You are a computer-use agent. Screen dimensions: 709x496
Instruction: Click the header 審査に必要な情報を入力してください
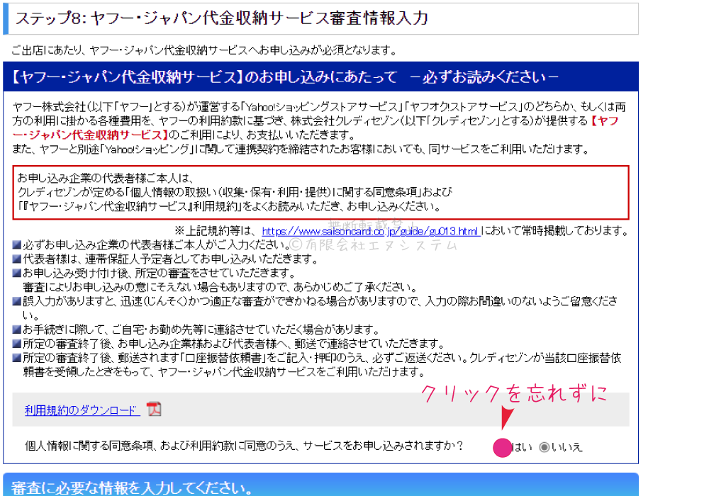coord(131,488)
